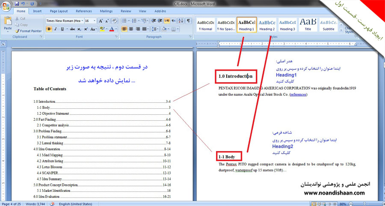385x206 pixels.
Task: Apply strikethrough formatting
Action: [72, 29]
